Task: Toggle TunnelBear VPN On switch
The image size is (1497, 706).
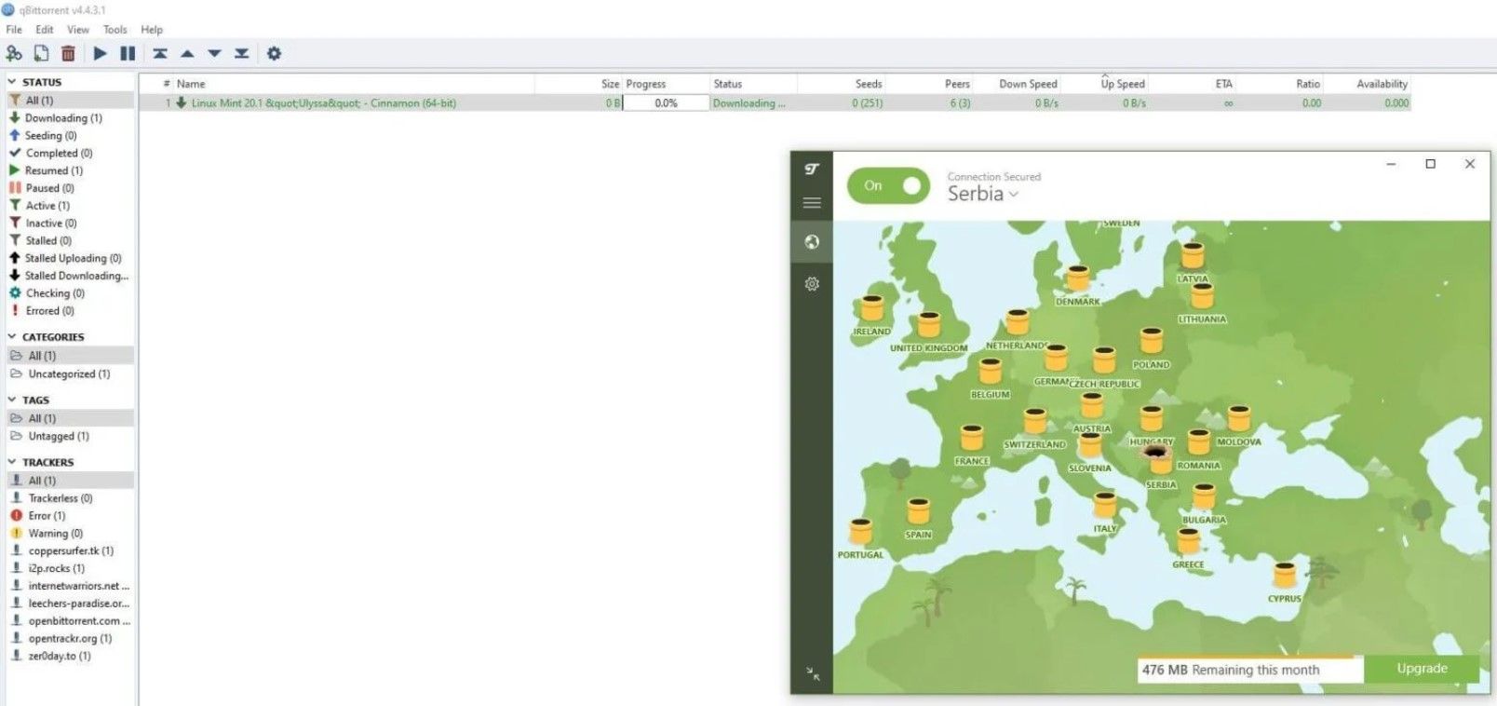Action: point(888,185)
